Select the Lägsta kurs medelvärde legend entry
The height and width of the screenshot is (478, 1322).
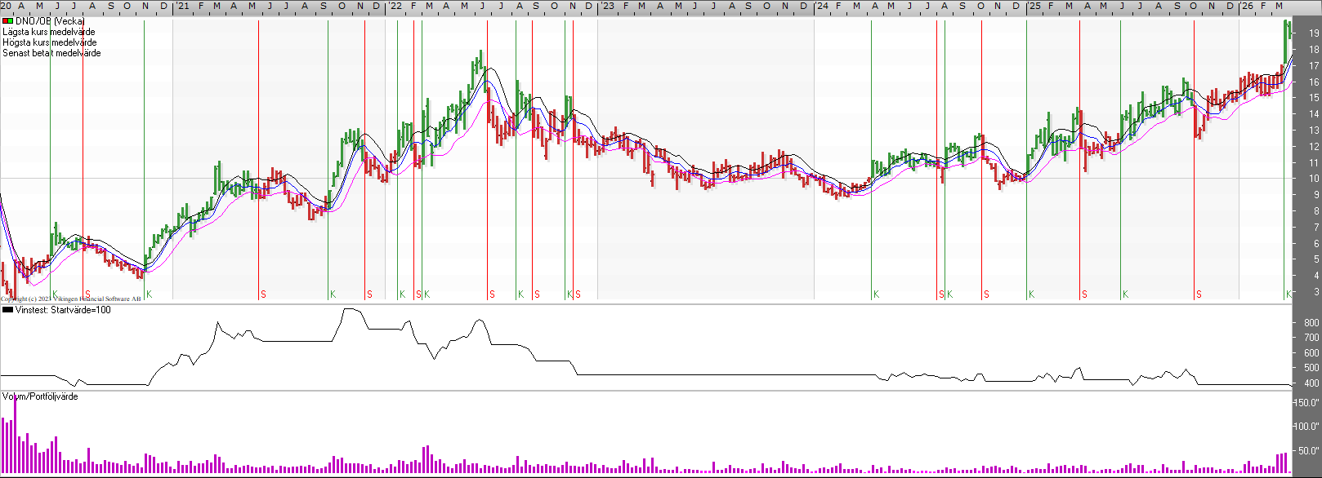click(x=49, y=32)
